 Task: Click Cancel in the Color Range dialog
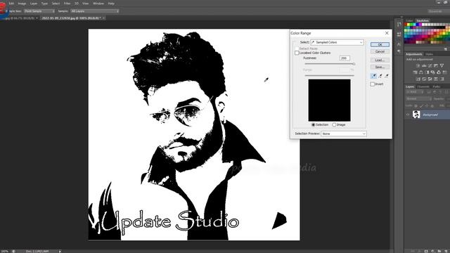tap(380, 51)
